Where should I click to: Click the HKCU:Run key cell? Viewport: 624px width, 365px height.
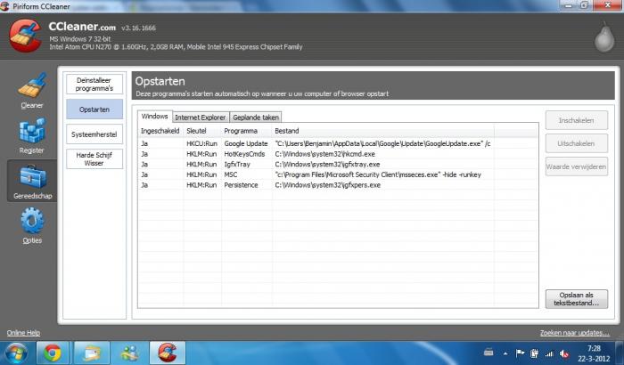click(201, 143)
